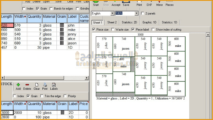Screen dimensions: 213x120
Task: Click parts table left scroll arrow
Action: (3, 78)
